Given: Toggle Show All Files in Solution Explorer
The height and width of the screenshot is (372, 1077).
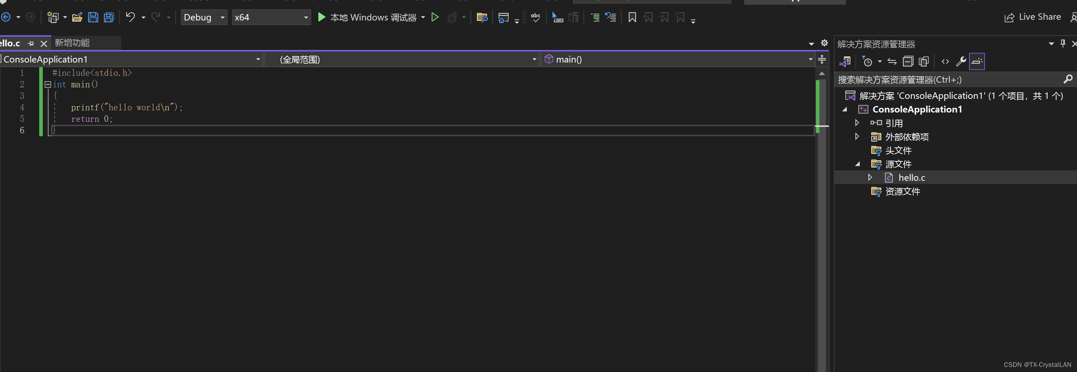Looking at the screenshot, I should tap(923, 61).
